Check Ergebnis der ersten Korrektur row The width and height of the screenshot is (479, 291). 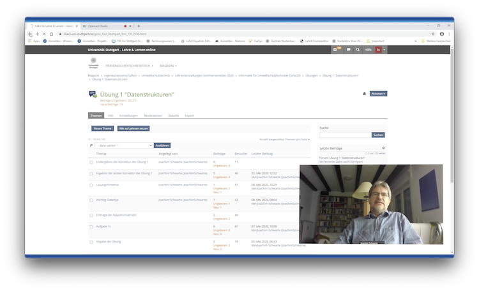[91, 174]
